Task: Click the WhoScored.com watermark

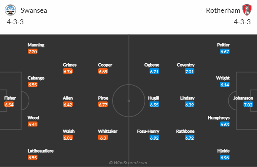Action: pyautogui.click(x=128, y=163)
